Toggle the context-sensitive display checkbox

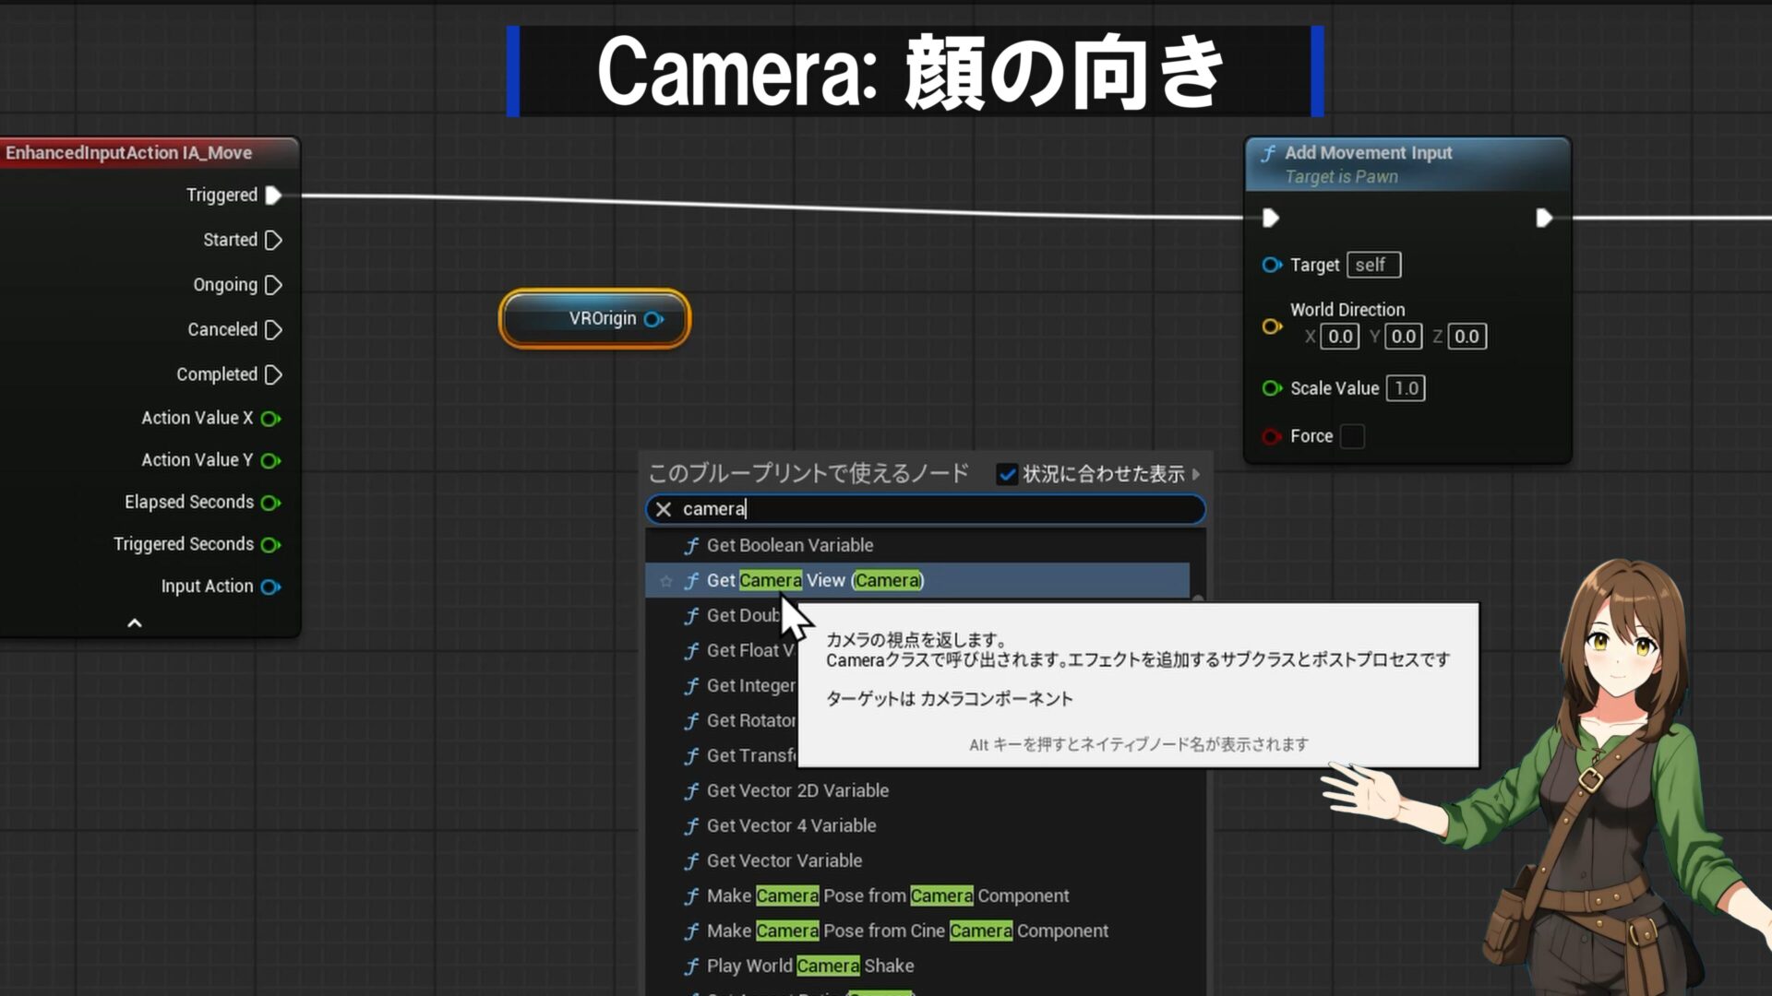1007,474
